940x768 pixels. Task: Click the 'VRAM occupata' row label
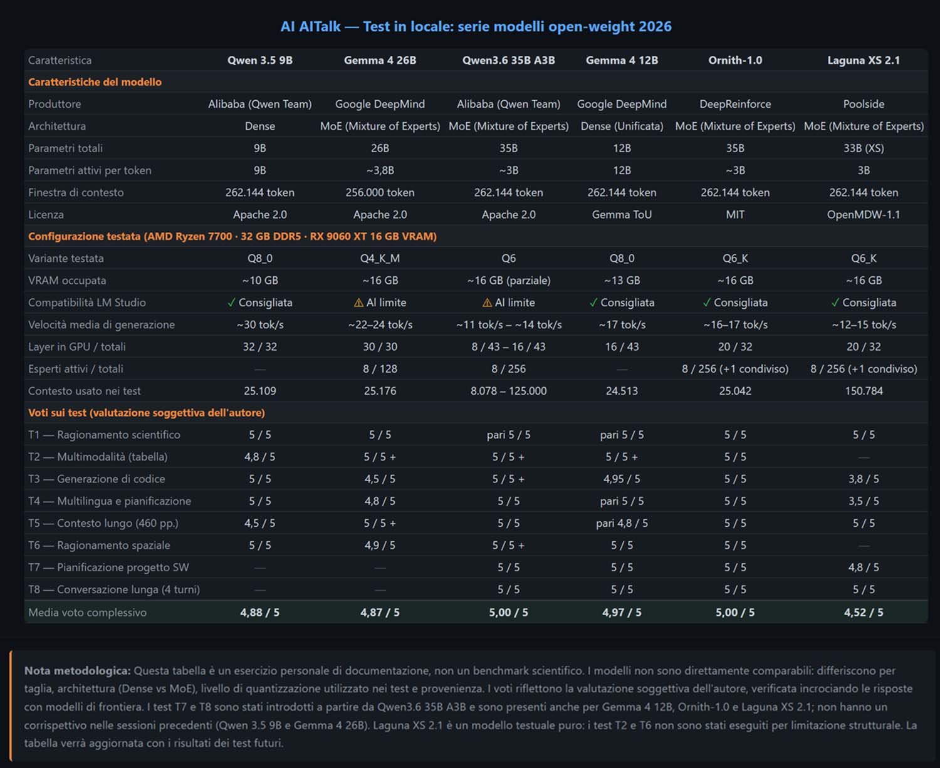[x=67, y=281]
